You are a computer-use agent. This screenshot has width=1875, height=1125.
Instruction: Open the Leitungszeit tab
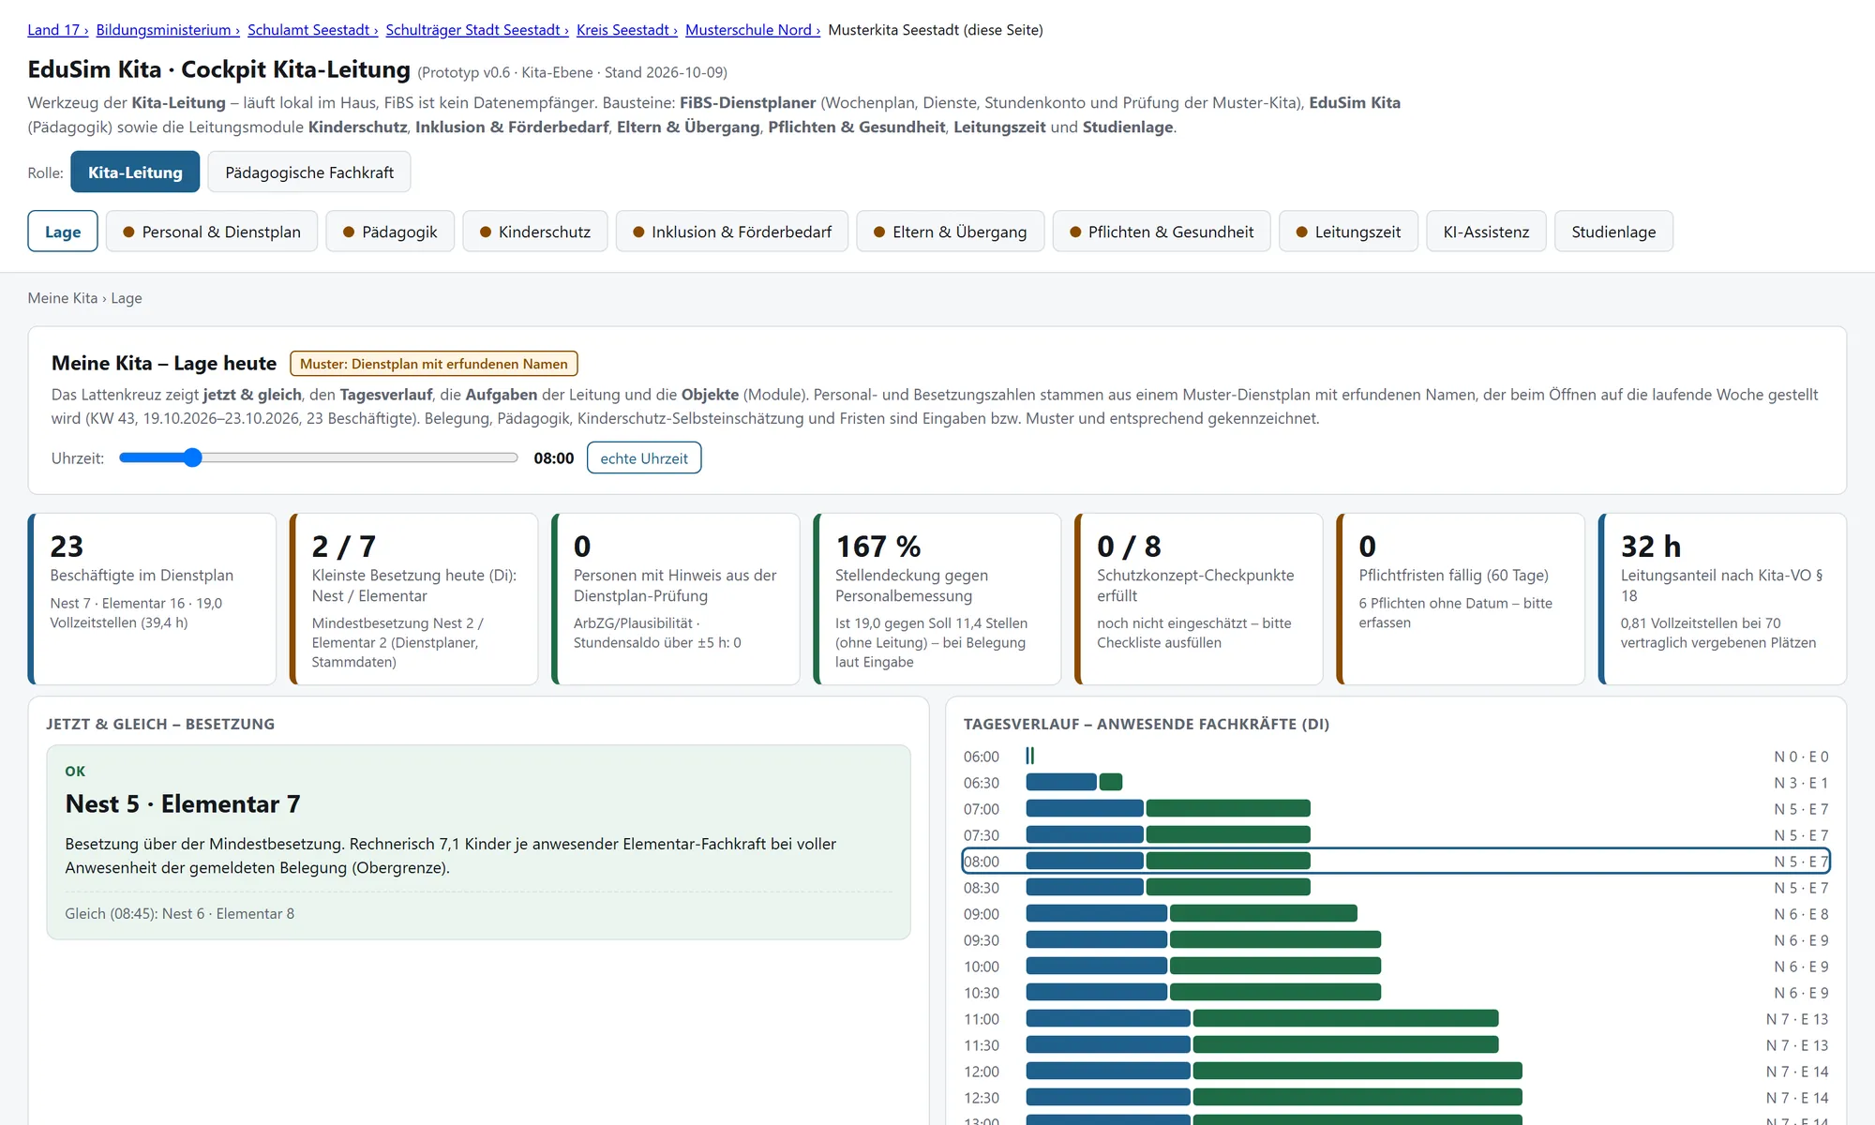1348,232
